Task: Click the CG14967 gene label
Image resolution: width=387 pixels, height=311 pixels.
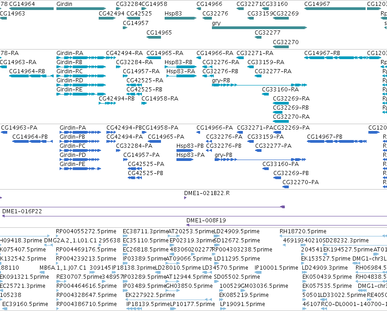Action: [x=317, y=4]
